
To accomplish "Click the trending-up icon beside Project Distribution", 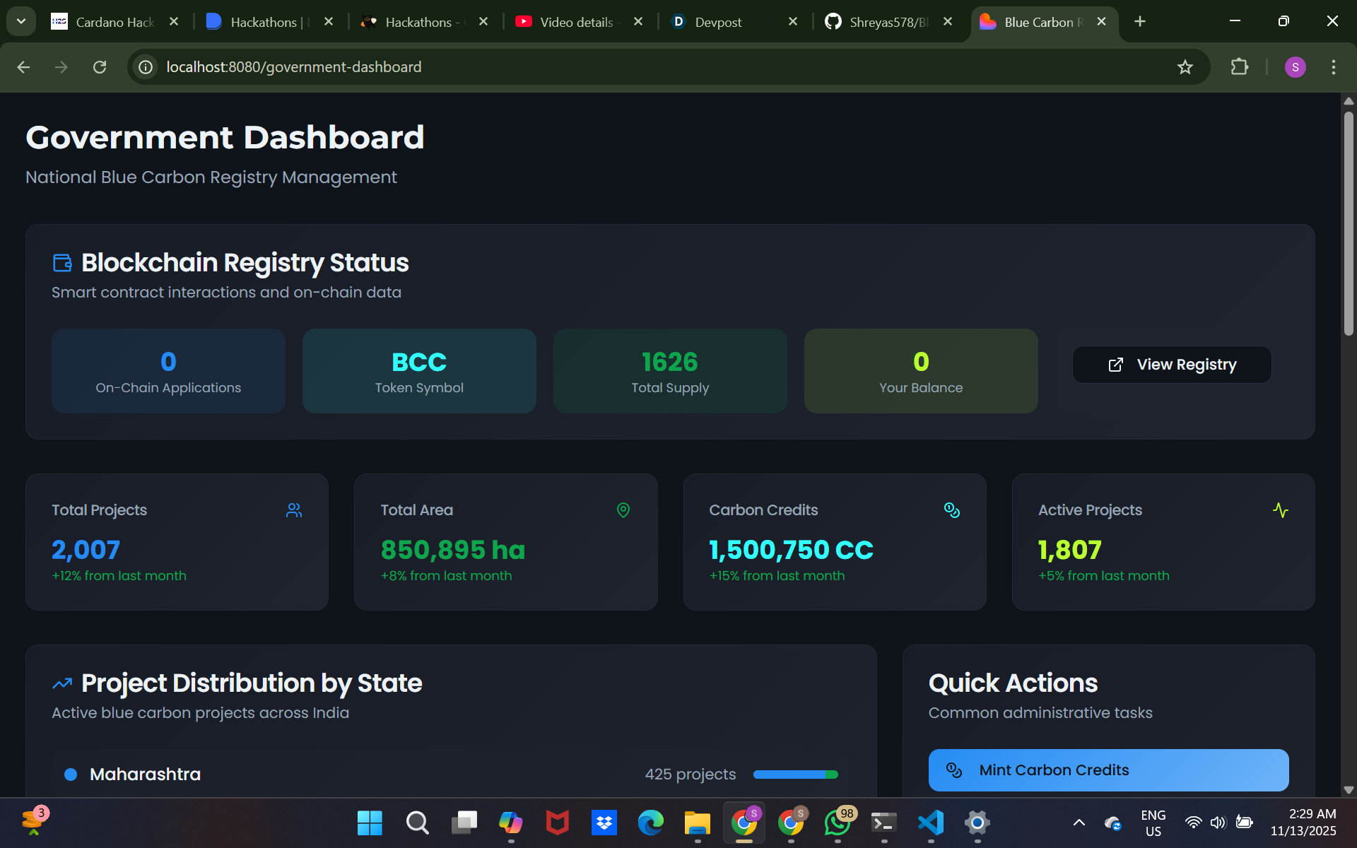I will coord(62,683).
